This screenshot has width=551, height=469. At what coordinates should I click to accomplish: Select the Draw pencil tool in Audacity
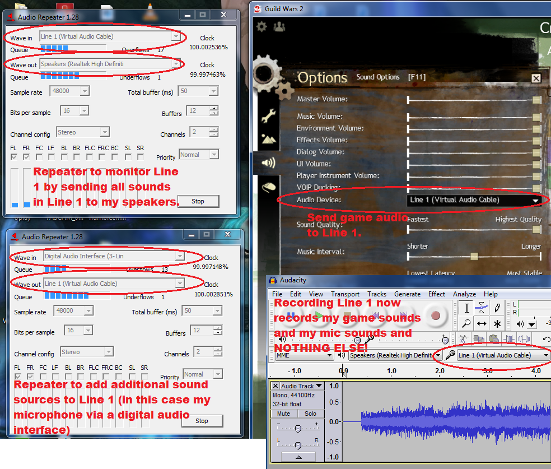(x=497, y=308)
